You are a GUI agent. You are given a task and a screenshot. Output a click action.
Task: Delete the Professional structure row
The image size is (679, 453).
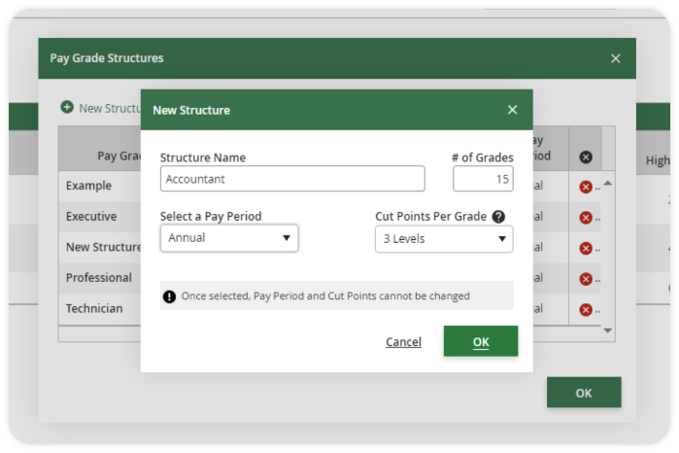586,279
